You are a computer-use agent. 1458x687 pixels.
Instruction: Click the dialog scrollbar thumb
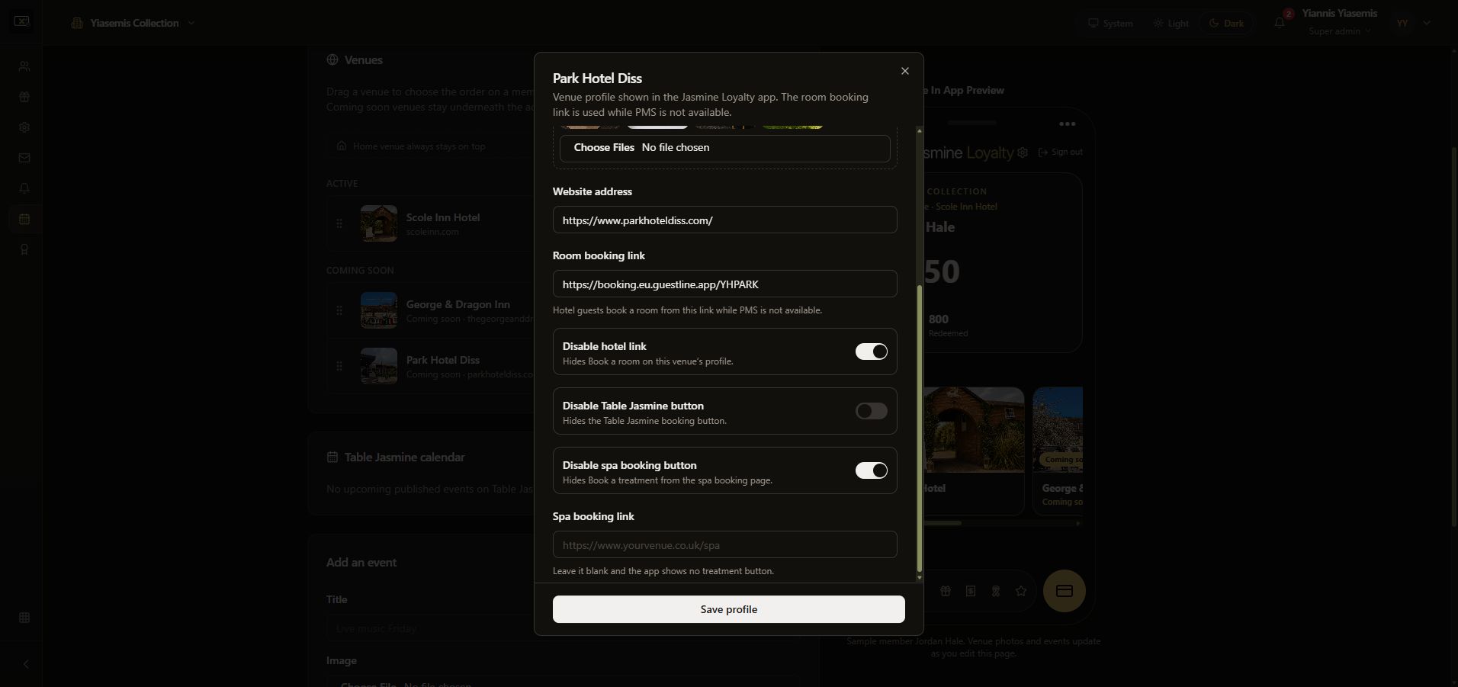coord(919,429)
